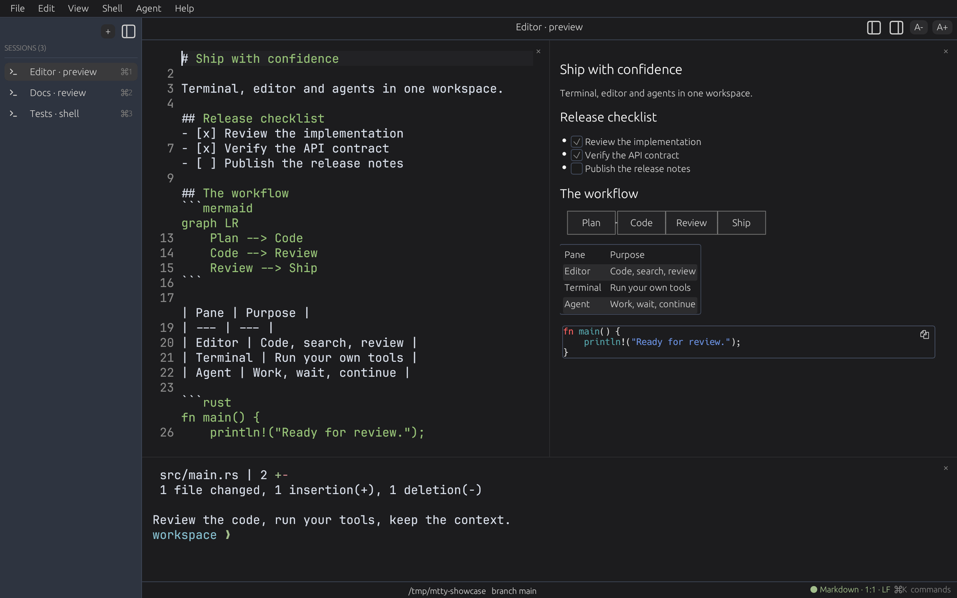Copy the Rust code block in the preview
The image size is (957, 598).
925,334
